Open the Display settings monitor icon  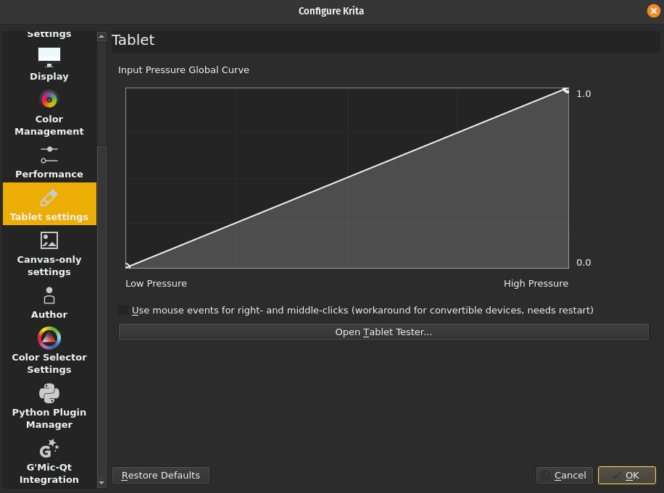pos(49,56)
